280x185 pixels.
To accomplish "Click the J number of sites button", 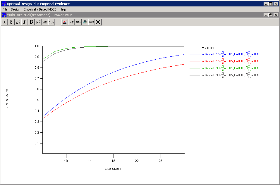I will [25, 22].
